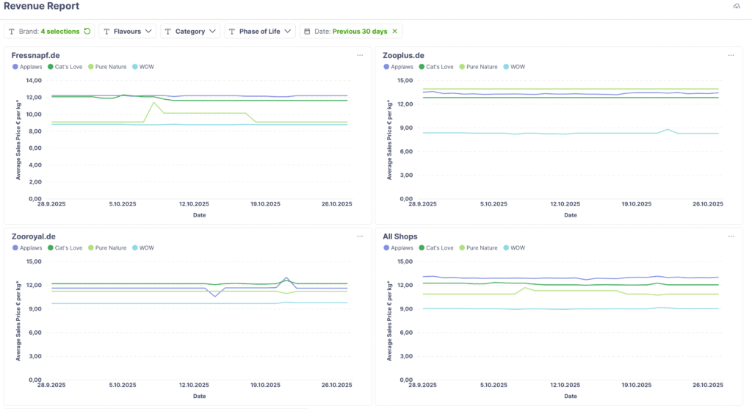
Task: Open the Zooplus.de chart three-dot menu
Action: pos(731,55)
